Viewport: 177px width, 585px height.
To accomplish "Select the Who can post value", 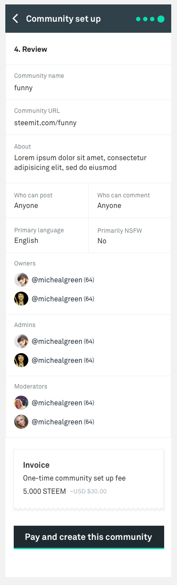I will (26, 206).
